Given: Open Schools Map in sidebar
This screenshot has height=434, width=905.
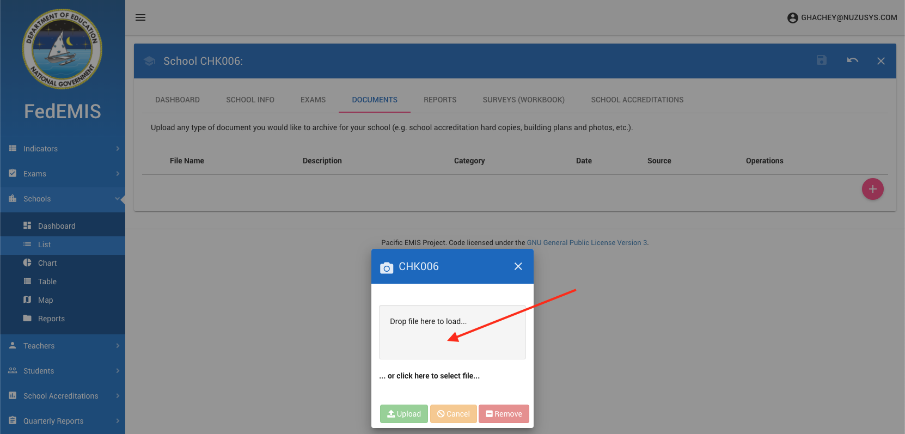Looking at the screenshot, I should 45,300.
